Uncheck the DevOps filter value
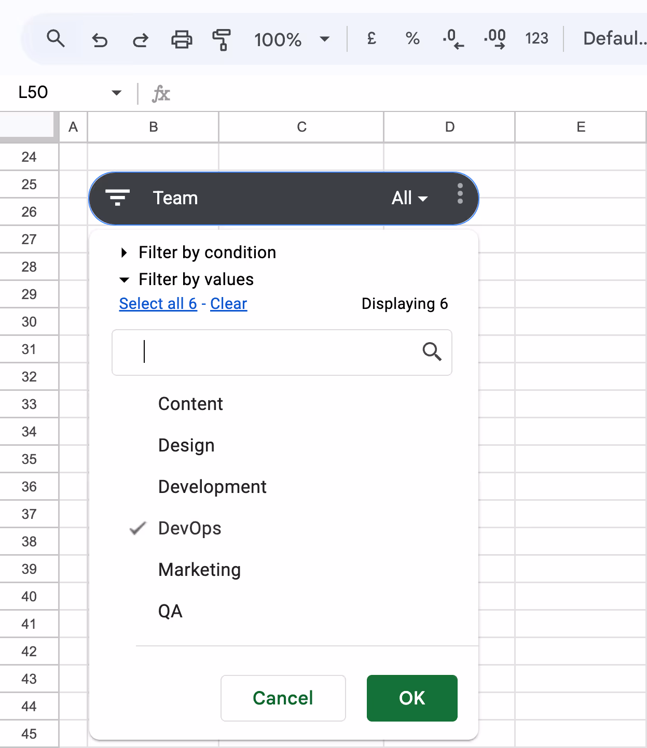The width and height of the screenshot is (647, 748). coord(189,528)
